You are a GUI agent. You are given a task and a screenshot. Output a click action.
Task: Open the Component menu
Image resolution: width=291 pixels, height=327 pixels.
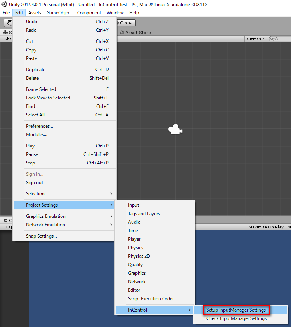pyautogui.click(x=89, y=13)
